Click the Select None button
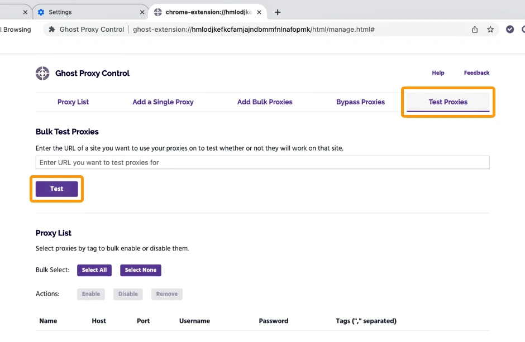 141,270
